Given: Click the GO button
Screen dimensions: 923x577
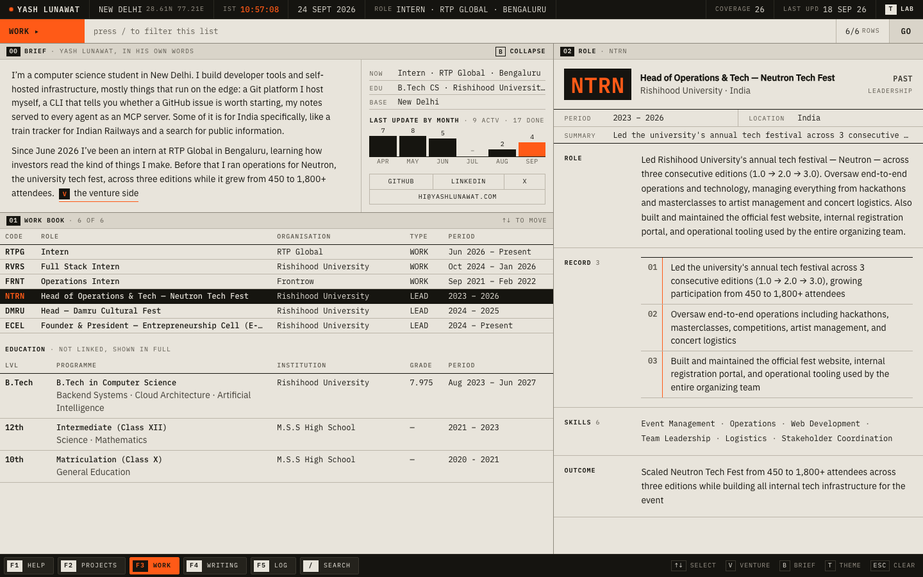Looking at the screenshot, I should point(906,31).
